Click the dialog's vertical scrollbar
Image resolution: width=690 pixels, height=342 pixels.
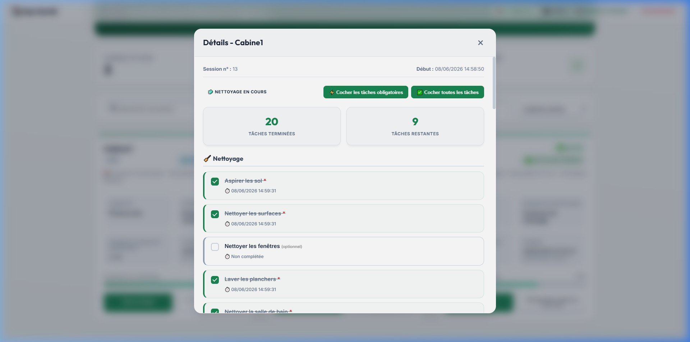tap(494, 83)
